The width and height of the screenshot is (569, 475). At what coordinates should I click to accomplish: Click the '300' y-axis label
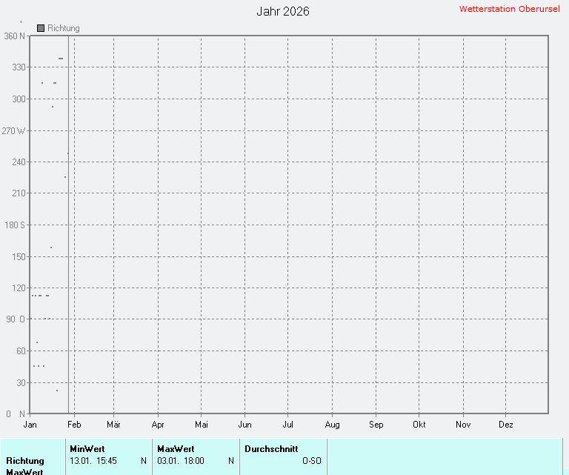point(19,99)
